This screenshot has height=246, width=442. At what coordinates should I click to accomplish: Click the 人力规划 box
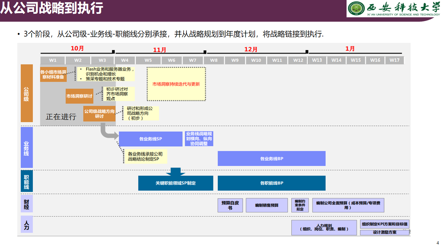pyautogui.click(x=324, y=227)
